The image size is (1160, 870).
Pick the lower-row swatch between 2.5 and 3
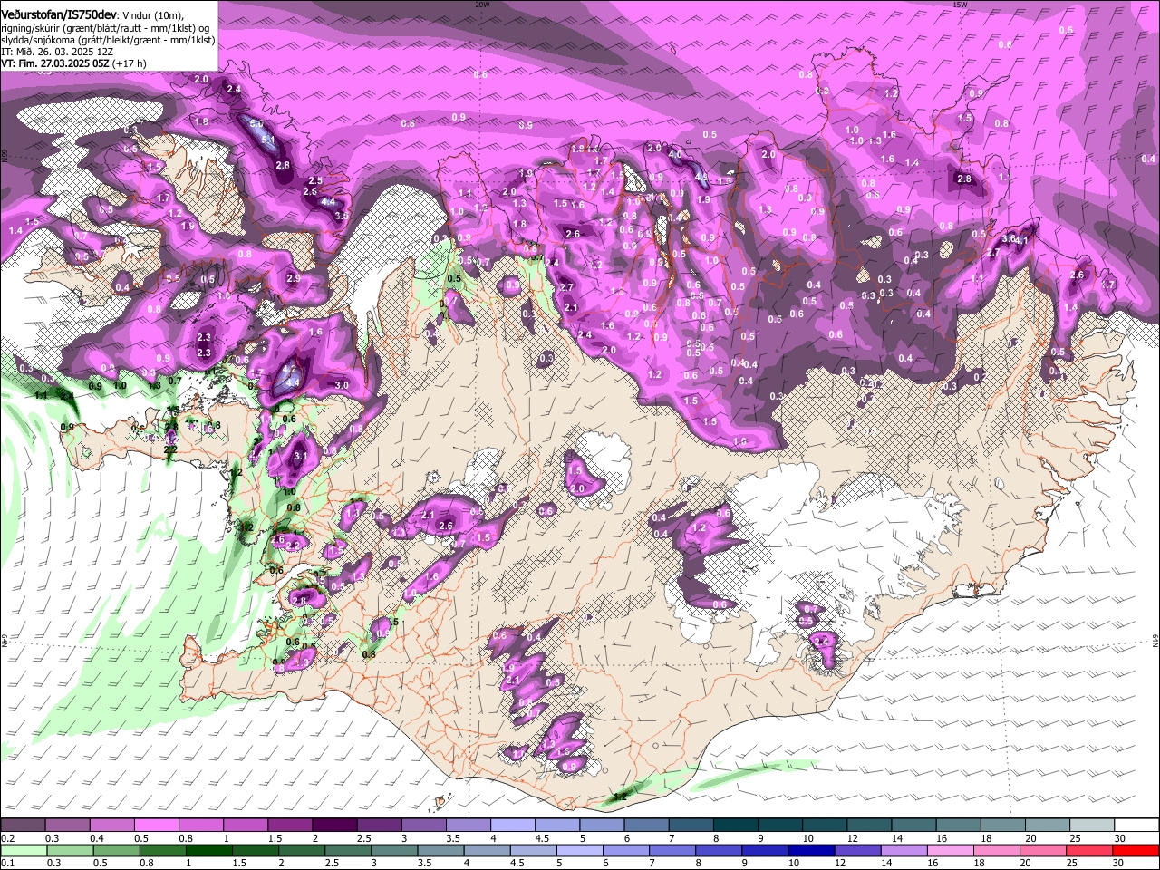[x=348, y=850]
